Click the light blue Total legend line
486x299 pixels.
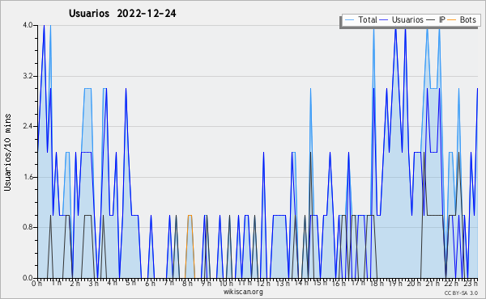tap(349, 20)
